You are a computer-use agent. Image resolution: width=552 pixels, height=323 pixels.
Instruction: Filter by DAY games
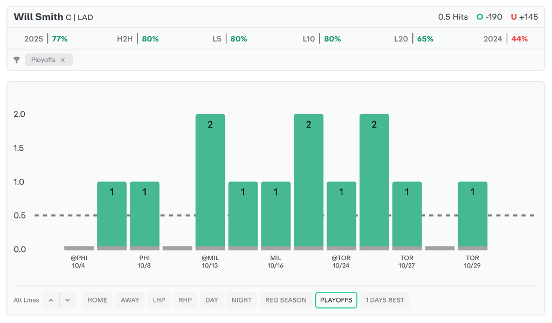pos(212,300)
